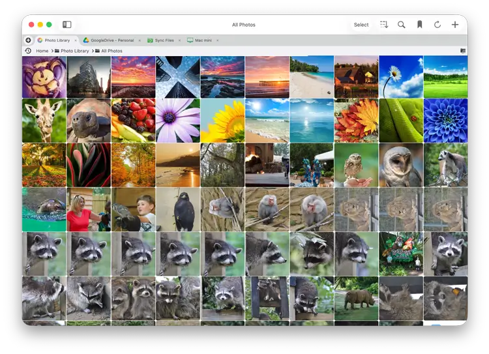
Task: Toggle the sidebar panel
Action: click(67, 25)
